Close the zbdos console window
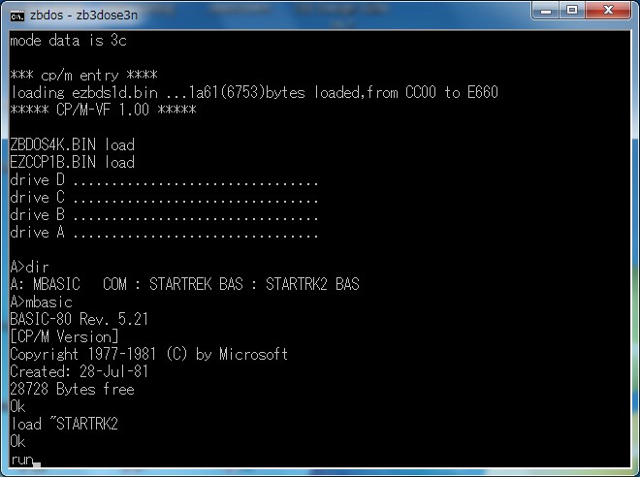The image size is (640, 477). click(609, 10)
